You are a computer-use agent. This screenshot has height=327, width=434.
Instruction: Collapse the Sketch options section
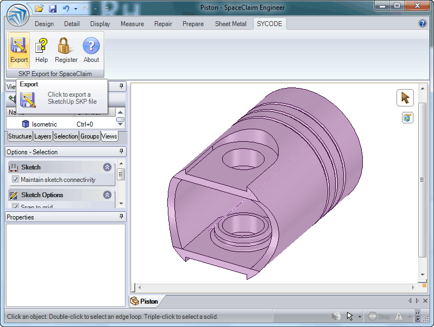[x=107, y=167]
